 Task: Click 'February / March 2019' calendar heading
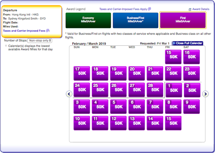click(89, 44)
